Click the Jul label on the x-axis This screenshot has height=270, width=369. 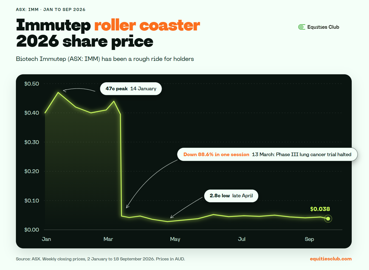242,239
